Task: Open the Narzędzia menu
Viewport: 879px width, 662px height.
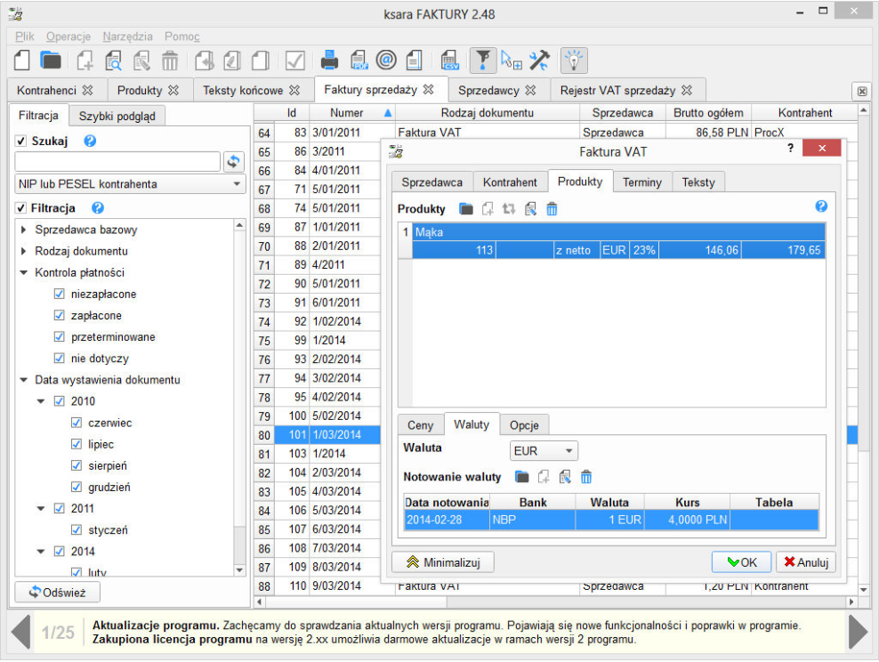Action: (x=127, y=36)
